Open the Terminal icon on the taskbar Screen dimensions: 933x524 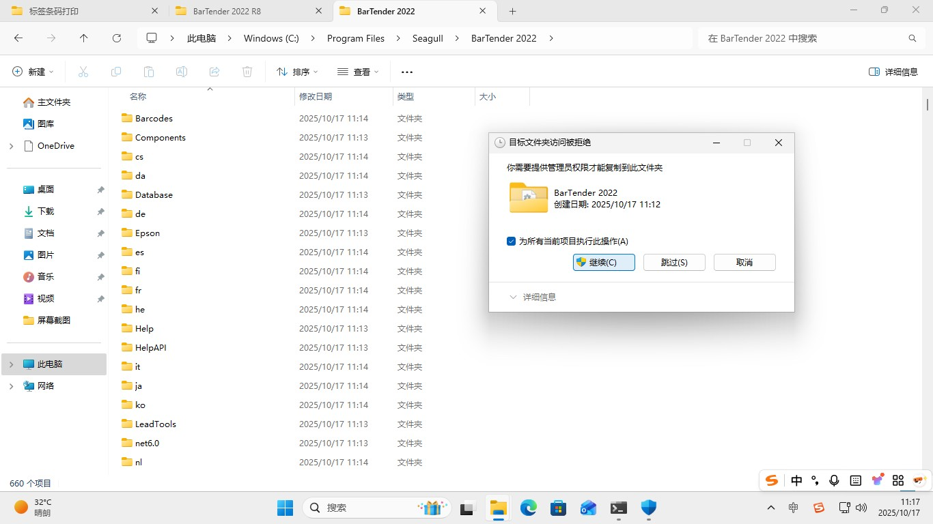coord(619,508)
